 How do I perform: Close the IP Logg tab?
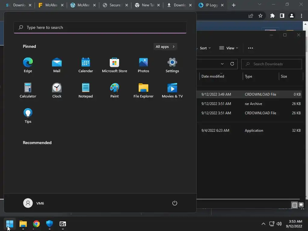click(x=222, y=5)
